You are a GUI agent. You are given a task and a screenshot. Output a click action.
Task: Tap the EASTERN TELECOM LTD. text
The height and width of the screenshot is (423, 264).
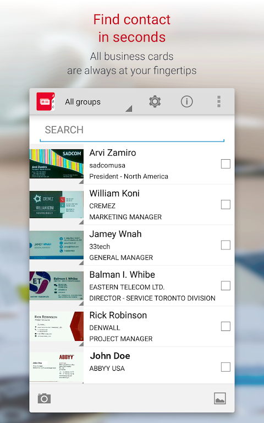point(127,287)
